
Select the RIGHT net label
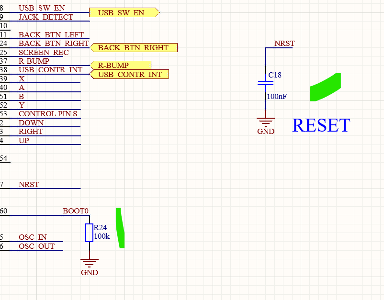tap(31, 132)
